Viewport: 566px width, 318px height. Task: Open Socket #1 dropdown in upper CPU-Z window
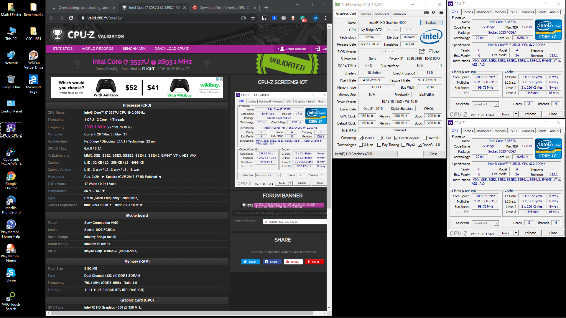[x=485, y=104]
